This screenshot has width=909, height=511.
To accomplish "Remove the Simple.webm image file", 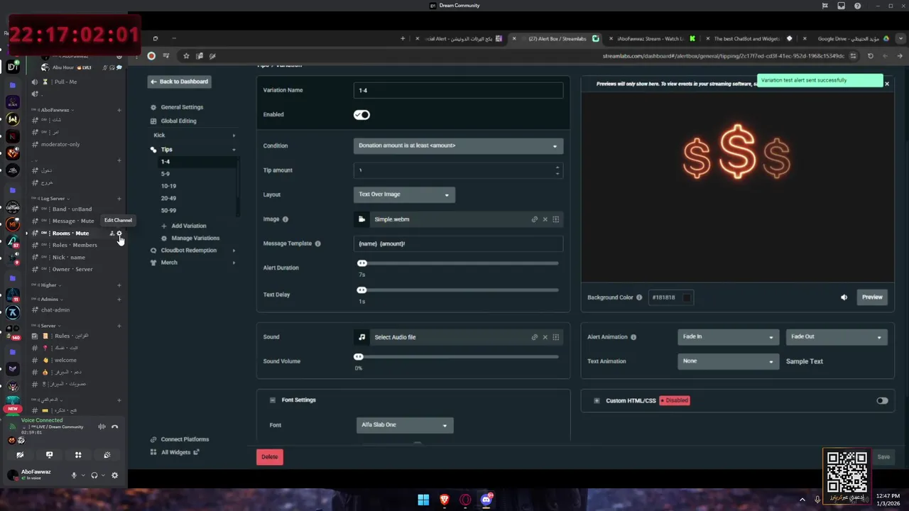I will [x=545, y=219].
